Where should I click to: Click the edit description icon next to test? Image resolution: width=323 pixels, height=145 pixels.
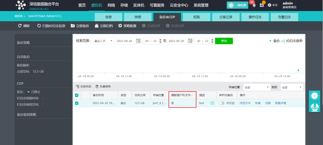[212, 103]
